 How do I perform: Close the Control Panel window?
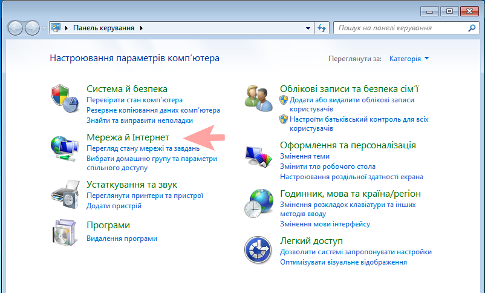469,12
